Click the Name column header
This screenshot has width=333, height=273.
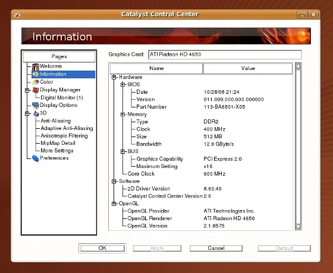[156, 68]
